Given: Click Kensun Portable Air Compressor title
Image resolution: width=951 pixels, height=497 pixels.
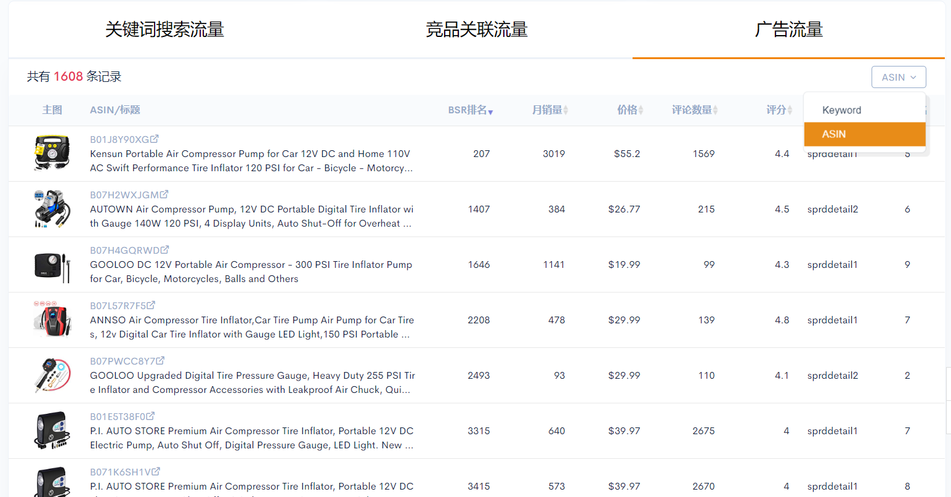Looking at the screenshot, I should click(251, 161).
